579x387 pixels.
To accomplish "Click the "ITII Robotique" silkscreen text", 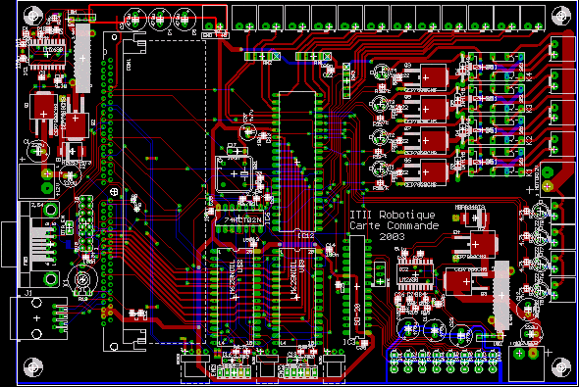I will click(393, 215).
